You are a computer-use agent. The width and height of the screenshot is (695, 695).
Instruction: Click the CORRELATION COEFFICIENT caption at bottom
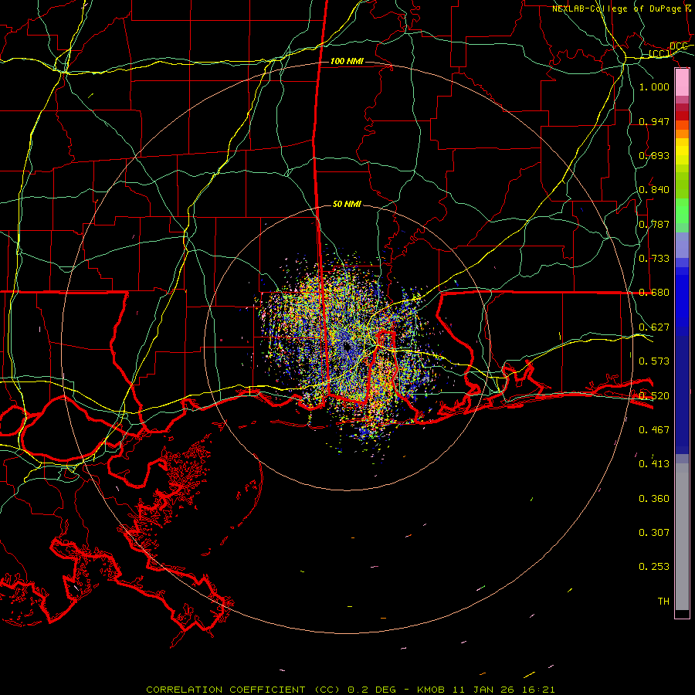tap(350, 690)
